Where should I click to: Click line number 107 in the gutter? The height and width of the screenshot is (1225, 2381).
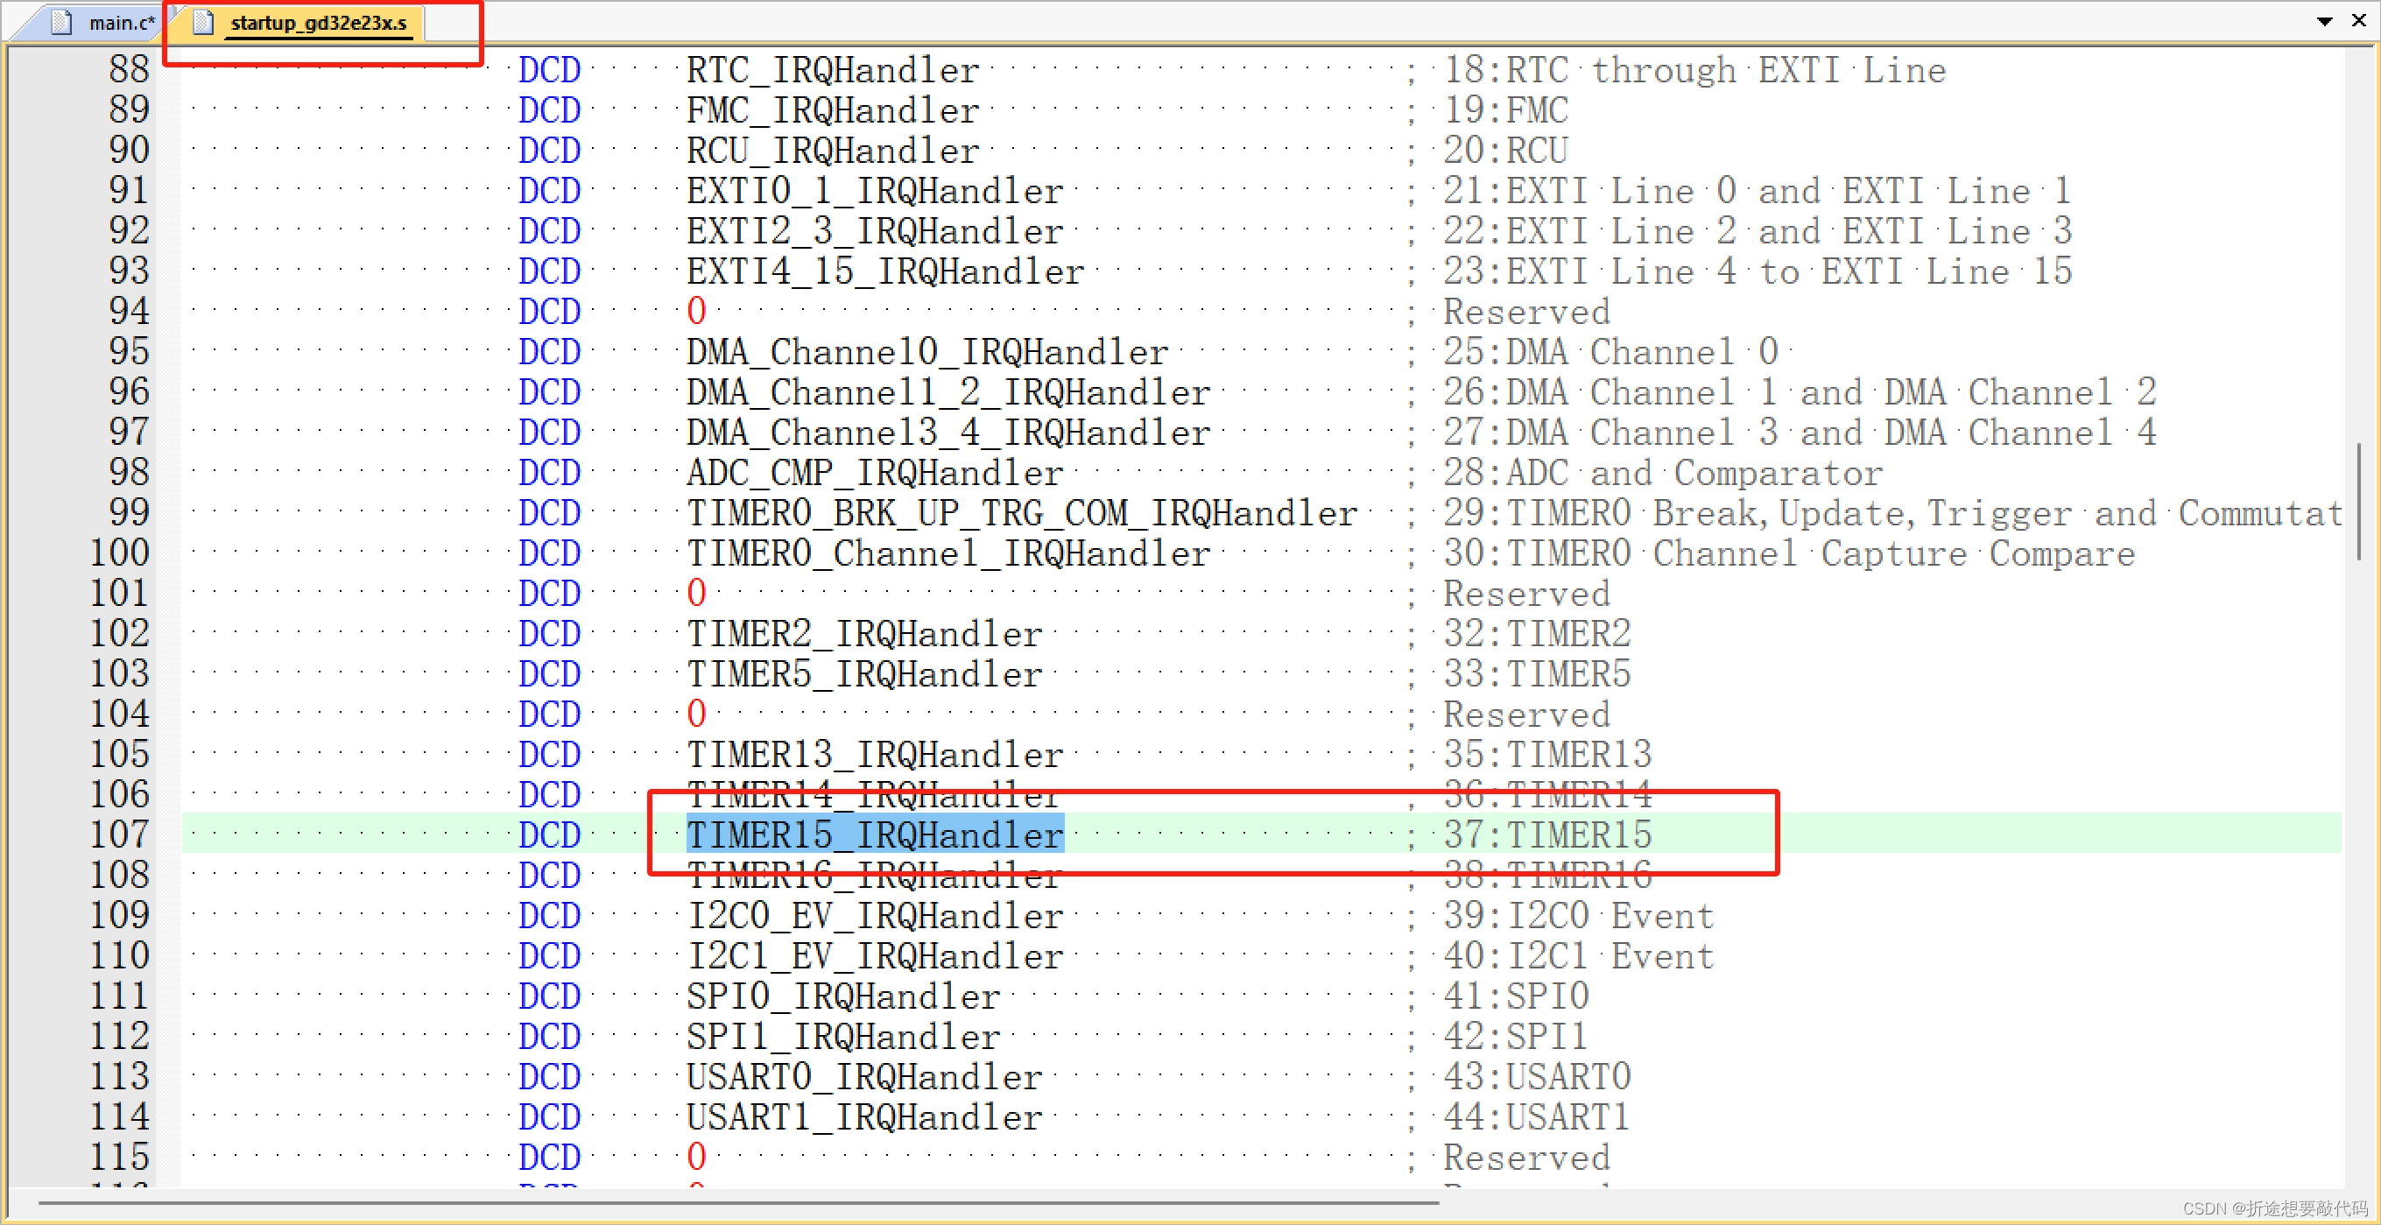[120, 834]
